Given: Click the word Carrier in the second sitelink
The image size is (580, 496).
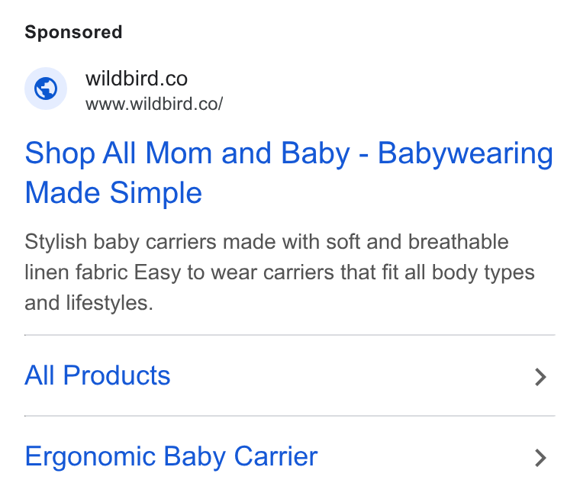Looking at the screenshot, I should coord(276,456).
